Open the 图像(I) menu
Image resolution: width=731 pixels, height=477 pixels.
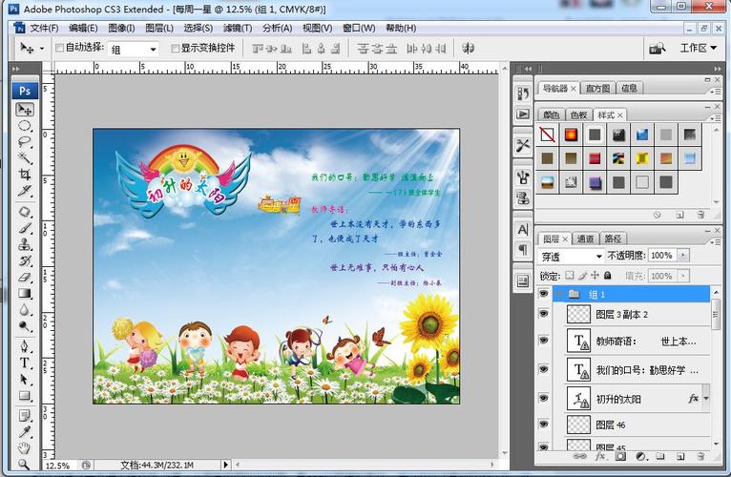(121, 28)
